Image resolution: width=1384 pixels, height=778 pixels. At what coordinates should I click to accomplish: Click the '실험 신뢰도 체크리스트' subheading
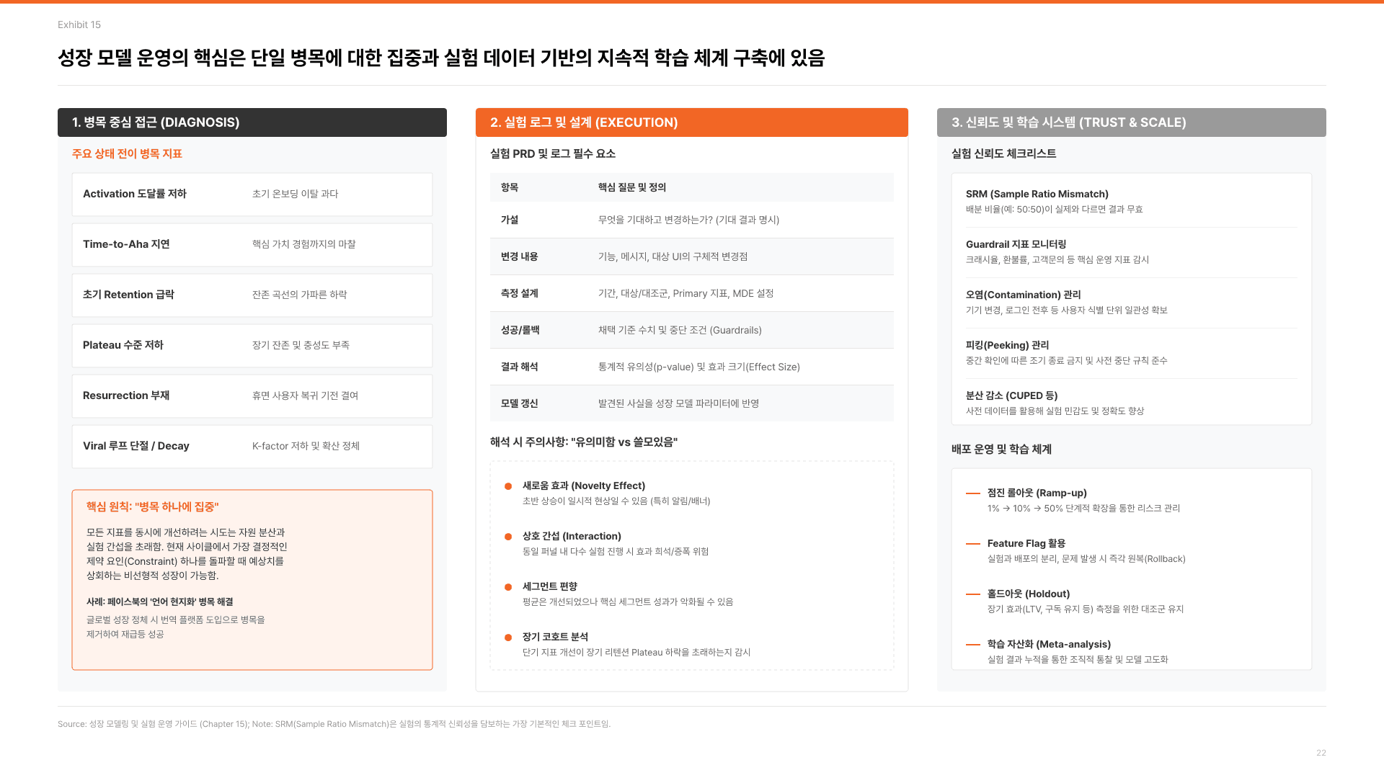click(1004, 154)
